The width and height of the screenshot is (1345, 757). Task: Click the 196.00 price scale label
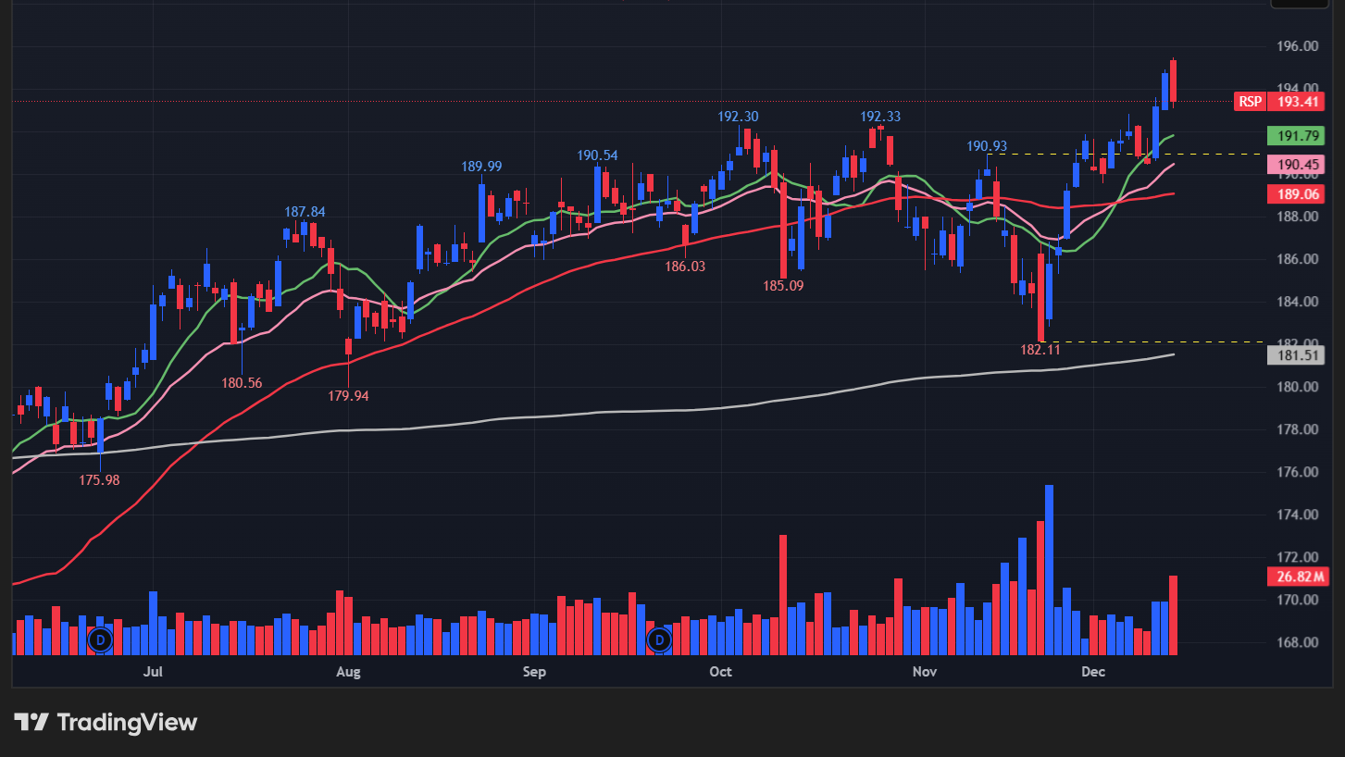coord(1296,46)
